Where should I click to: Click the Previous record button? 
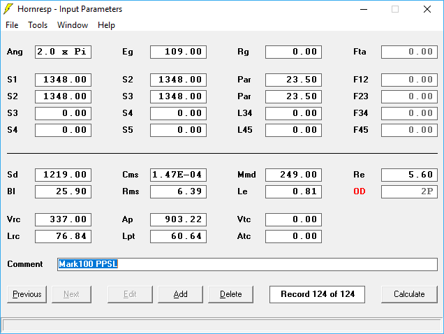pyautogui.click(x=27, y=294)
